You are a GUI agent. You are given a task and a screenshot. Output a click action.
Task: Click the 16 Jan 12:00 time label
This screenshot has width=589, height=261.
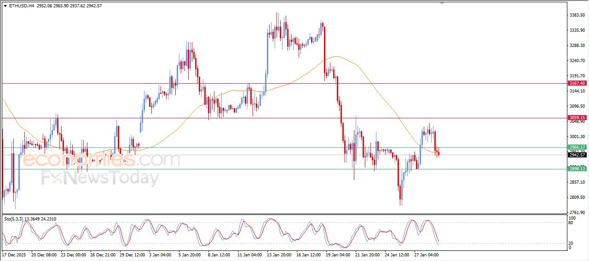point(309,254)
